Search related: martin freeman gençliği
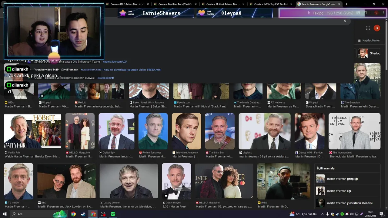Screen dimensions: 388x218 [x=347, y=179]
